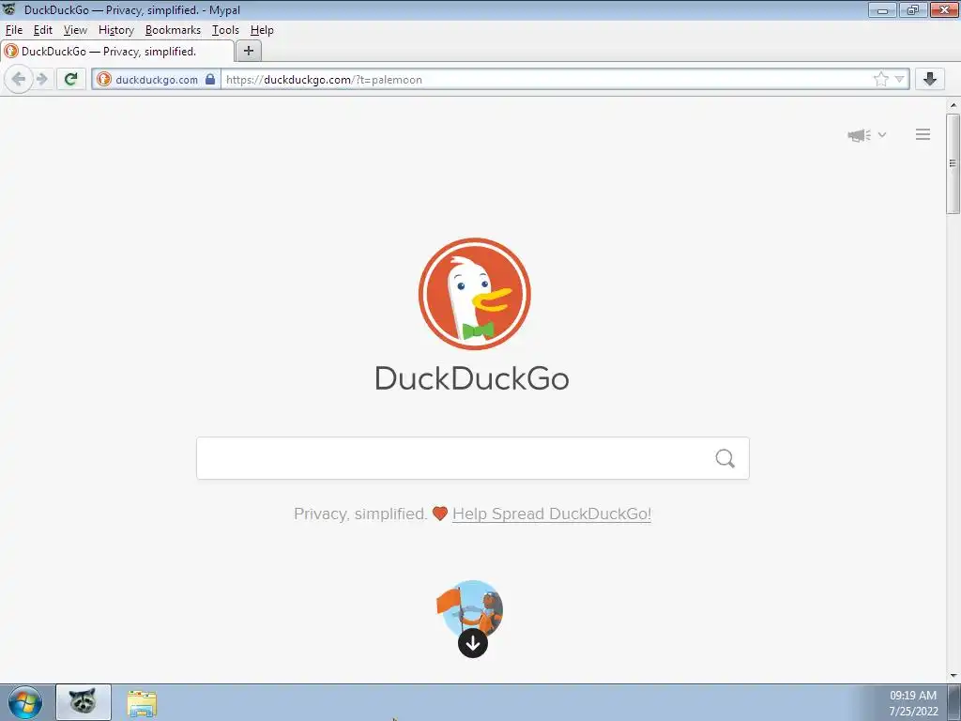This screenshot has width=961, height=721.
Task: Click the scrollbar up arrow
Action: [x=953, y=105]
